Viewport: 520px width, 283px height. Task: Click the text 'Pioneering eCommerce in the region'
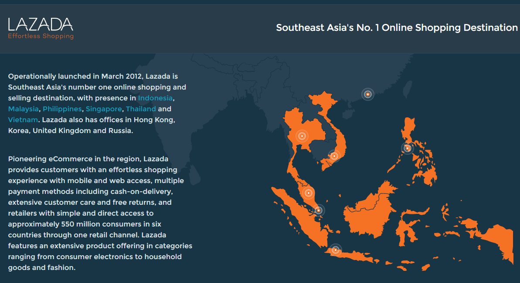tap(75, 159)
